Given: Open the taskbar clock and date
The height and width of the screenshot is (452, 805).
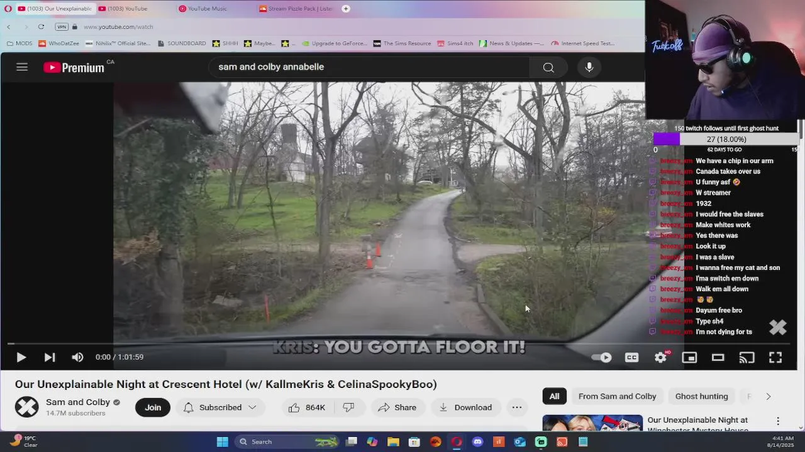Looking at the screenshot, I should point(781,442).
